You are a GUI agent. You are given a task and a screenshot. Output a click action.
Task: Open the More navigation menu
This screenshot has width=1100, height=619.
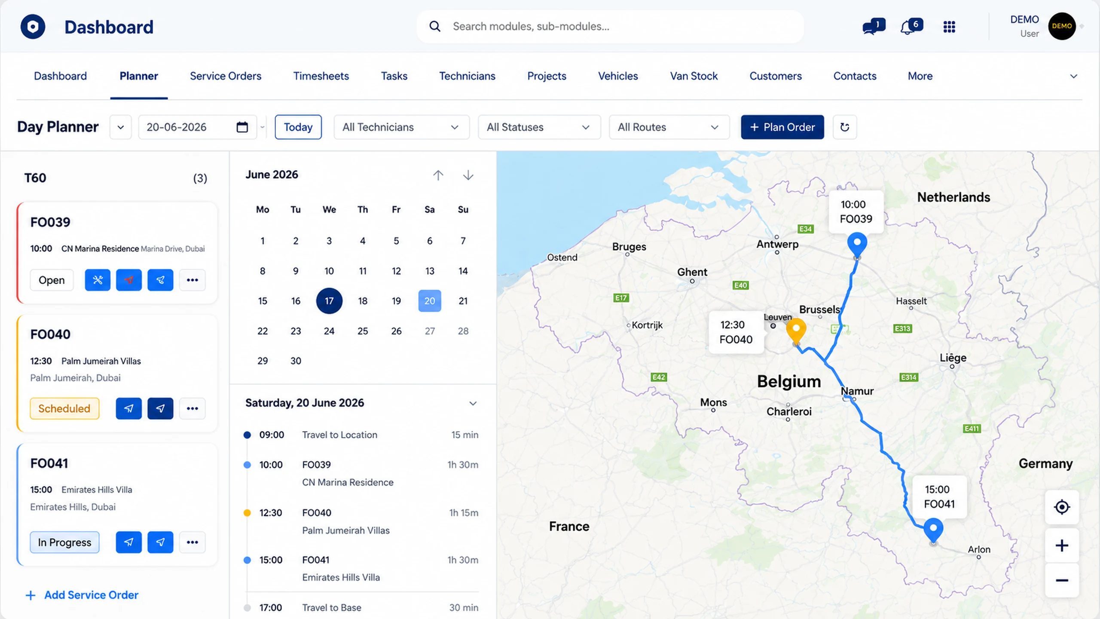pyautogui.click(x=920, y=76)
